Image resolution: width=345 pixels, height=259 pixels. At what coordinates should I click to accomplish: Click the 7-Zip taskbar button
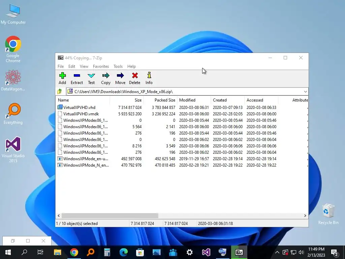click(239, 252)
